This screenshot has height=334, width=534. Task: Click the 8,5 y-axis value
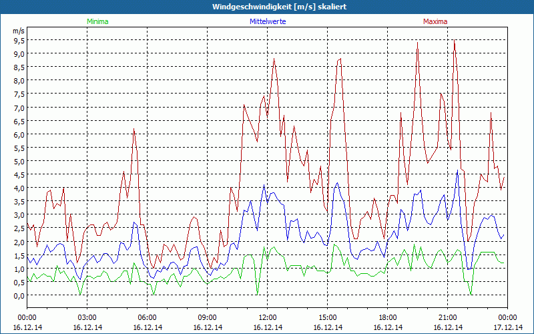tap(19, 67)
